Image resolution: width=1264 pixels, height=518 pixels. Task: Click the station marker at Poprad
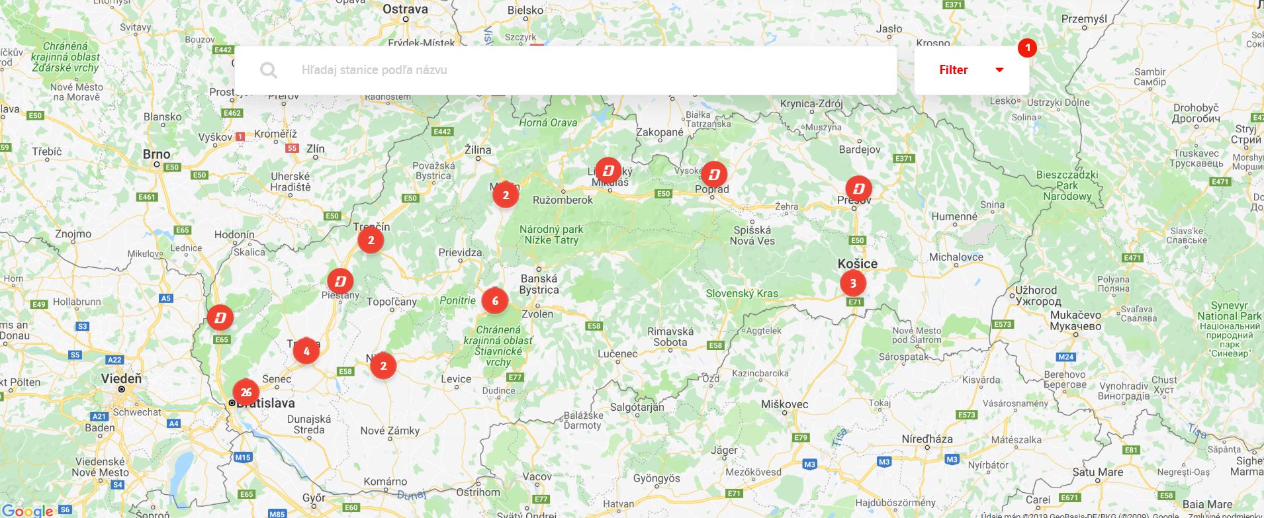pos(714,175)
